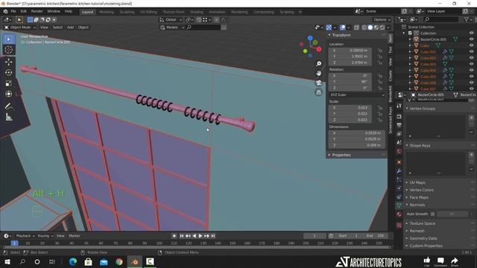Screen dimensions: 477x268
Task: Add vertex group plus button
Action: [x=471, y=118]
